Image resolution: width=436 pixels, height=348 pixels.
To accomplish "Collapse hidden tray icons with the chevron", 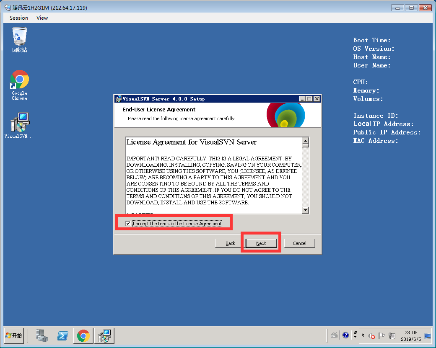I will point(363,335).
